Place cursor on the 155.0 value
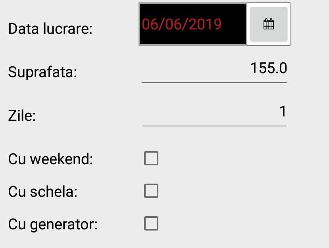This screenshot has width=329, height=248. [x=269, y=68]
